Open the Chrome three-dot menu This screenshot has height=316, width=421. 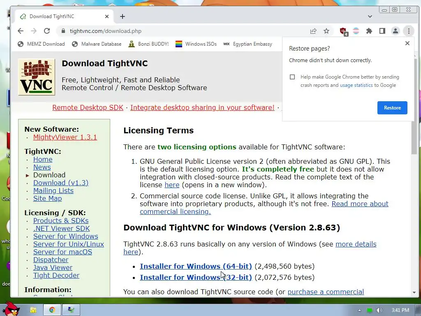[409, 31]
